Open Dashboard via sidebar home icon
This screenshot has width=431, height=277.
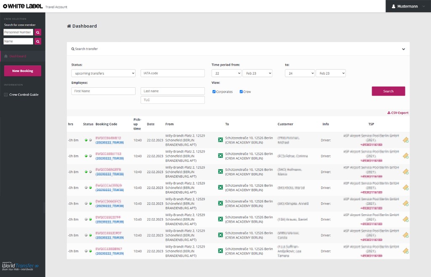(x=6, y=56)
